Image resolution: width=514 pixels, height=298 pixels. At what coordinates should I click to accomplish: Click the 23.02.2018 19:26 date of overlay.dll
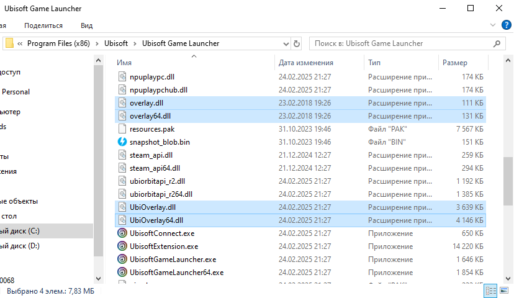tap(305, 103)
